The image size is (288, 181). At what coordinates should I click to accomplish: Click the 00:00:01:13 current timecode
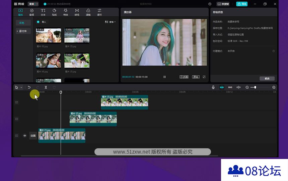point(128,77)
